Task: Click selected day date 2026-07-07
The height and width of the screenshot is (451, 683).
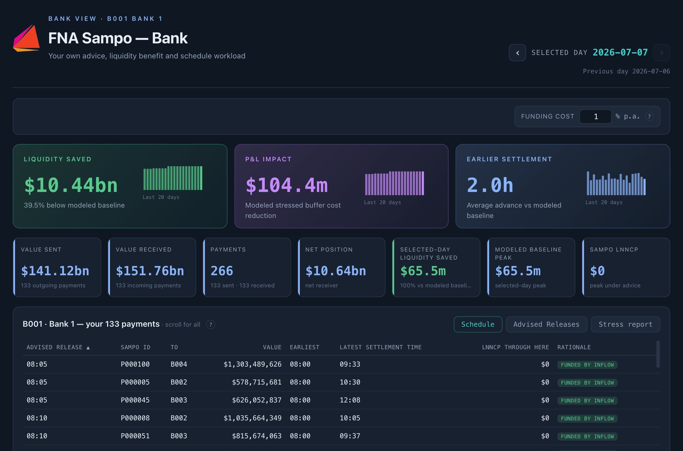Action: [620, 52]
